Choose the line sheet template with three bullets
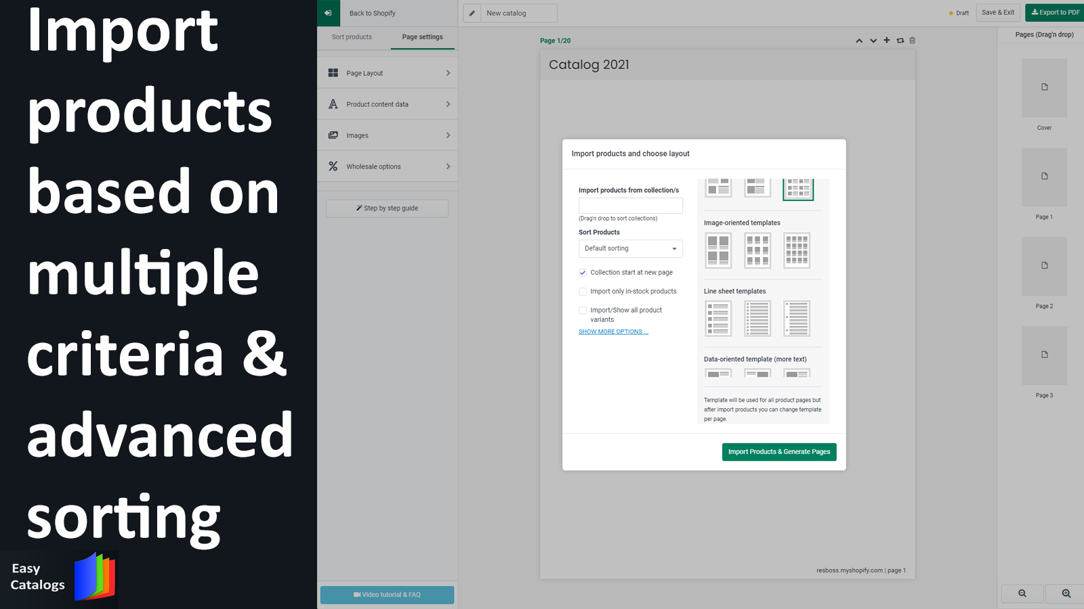The image size is (1084, 609). coord(797,319)
